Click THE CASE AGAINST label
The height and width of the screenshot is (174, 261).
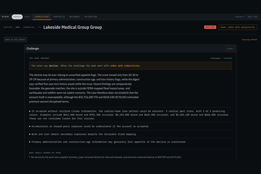(x=39, y=58)
